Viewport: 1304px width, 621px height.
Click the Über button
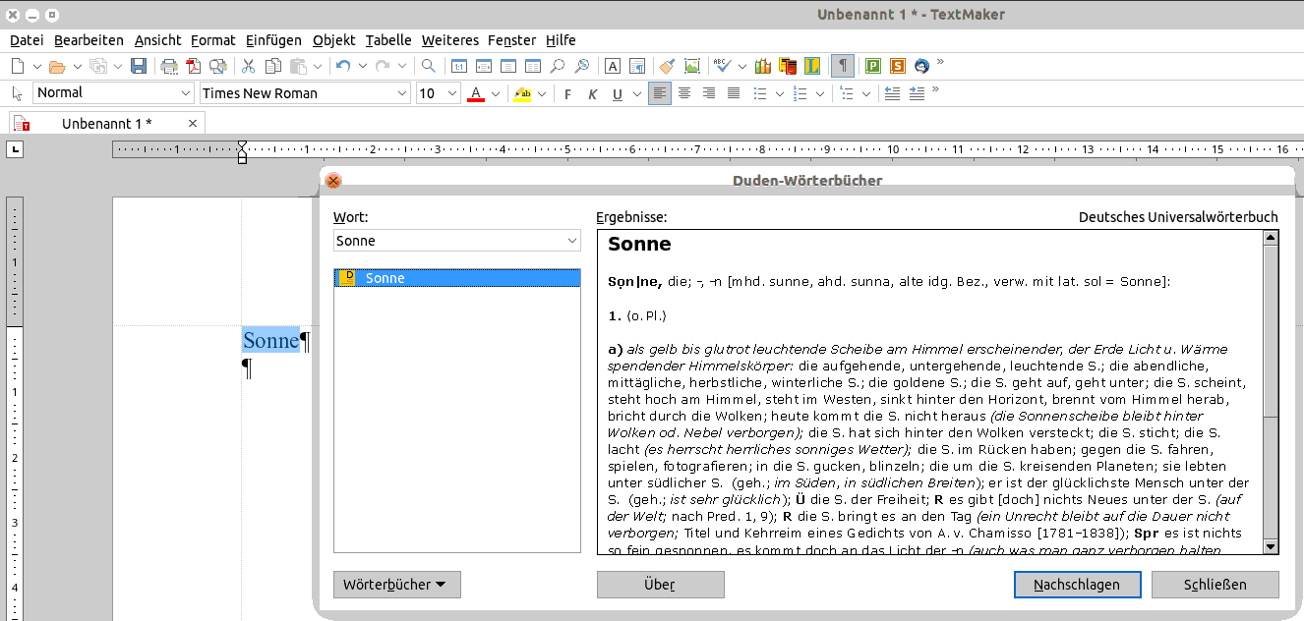[660, 585]
